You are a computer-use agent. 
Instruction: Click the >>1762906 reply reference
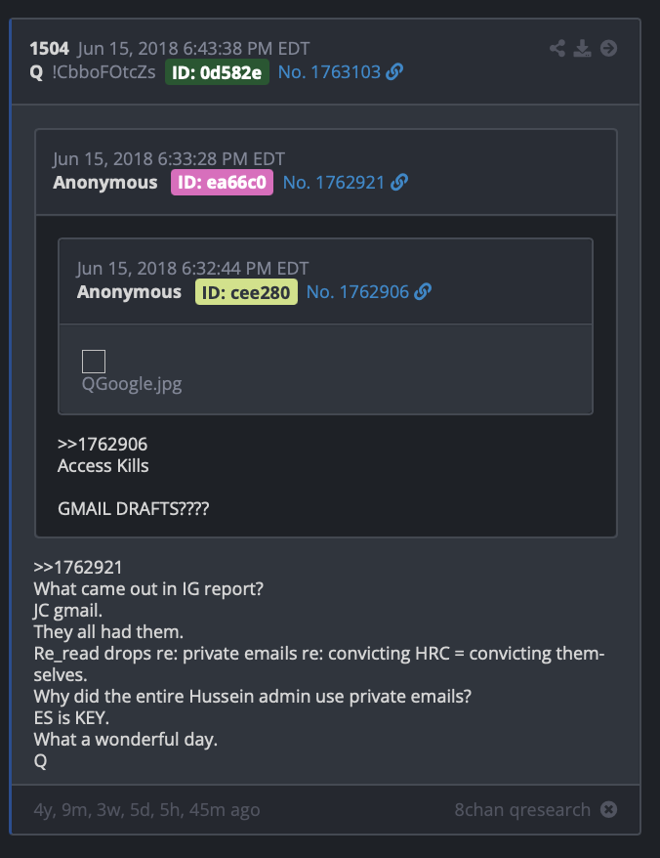[103, 444]
